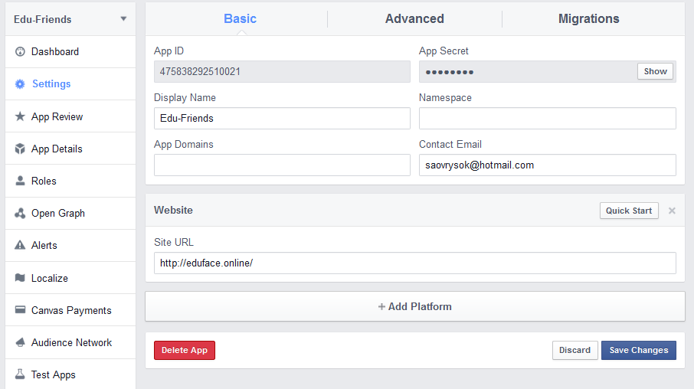Focus the Contact Email field

click(x=548, y=165)
